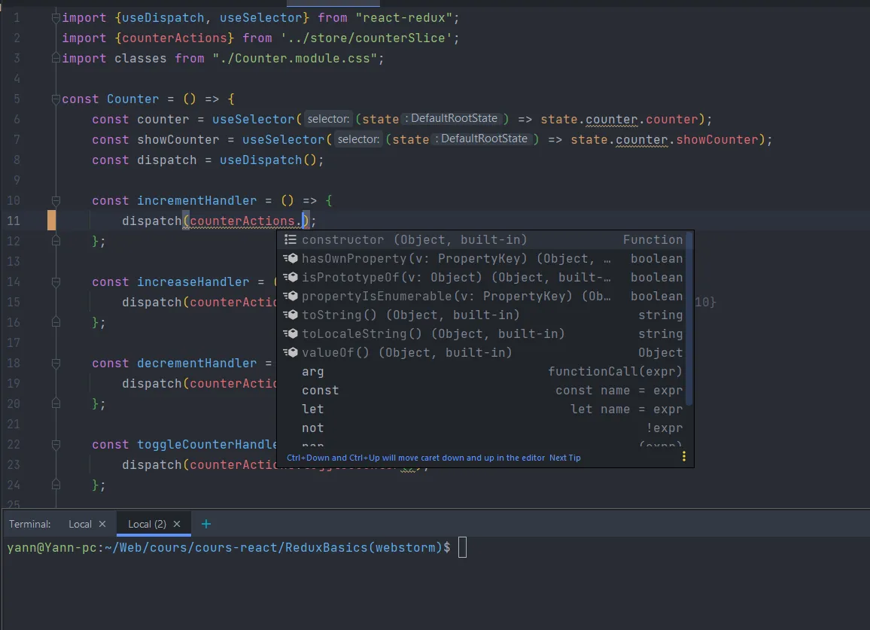Click the Terminal: panel label

coord(29,524)
